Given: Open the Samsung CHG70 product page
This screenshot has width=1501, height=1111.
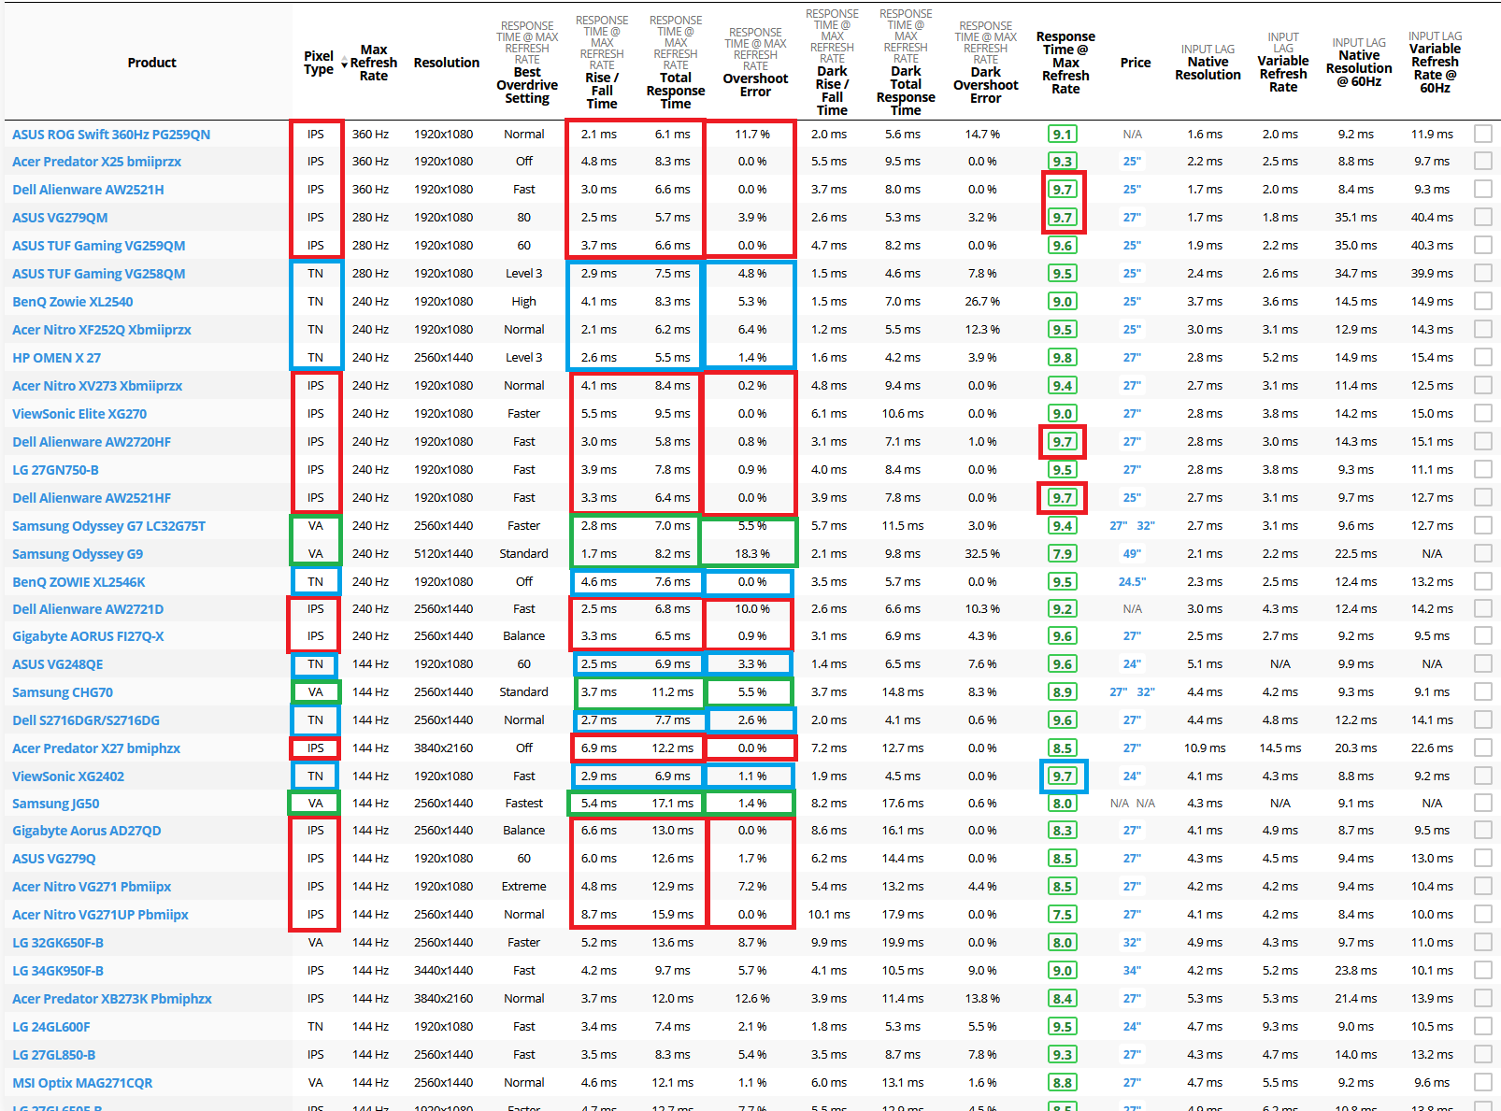Looking at the screenshot, I should [63, 692].
